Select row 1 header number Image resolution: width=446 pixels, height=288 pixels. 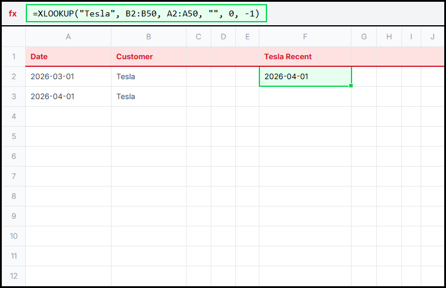(13, 57)
